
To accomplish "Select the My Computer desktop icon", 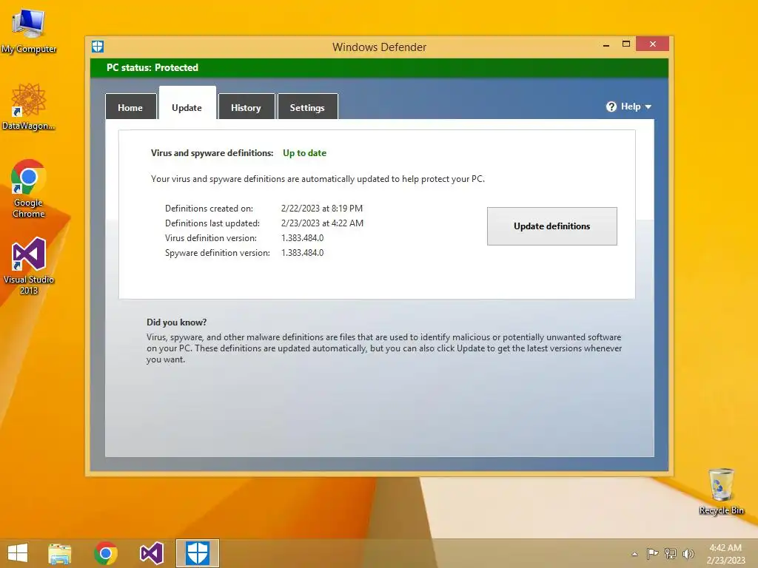I will (29, 30).
